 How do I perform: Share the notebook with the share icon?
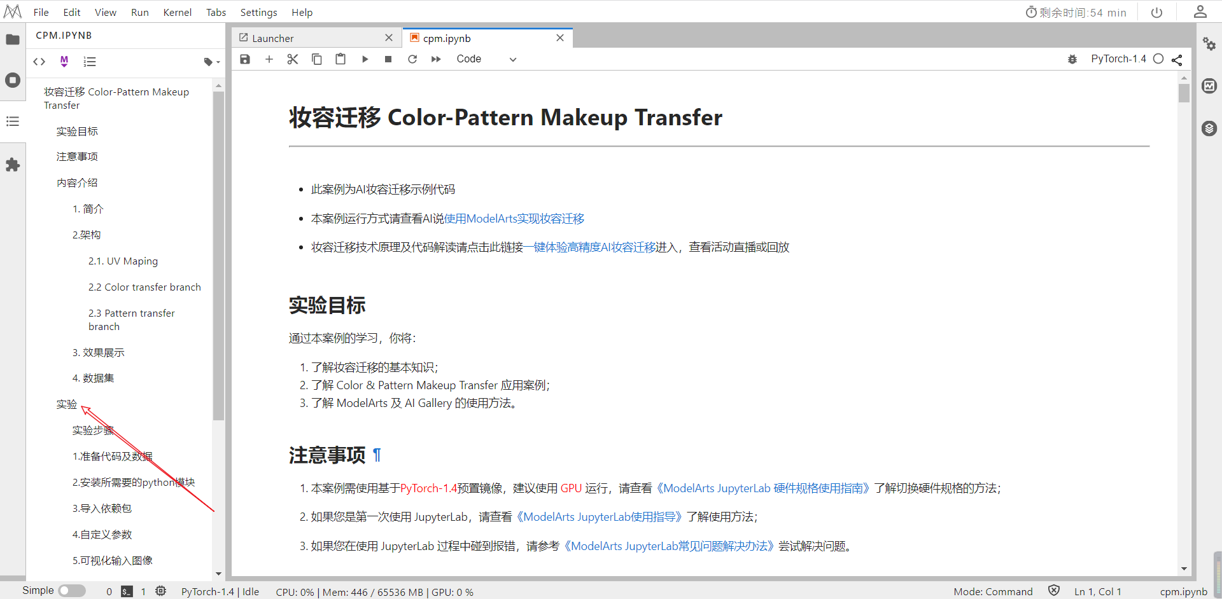[x=1177, y=59]
